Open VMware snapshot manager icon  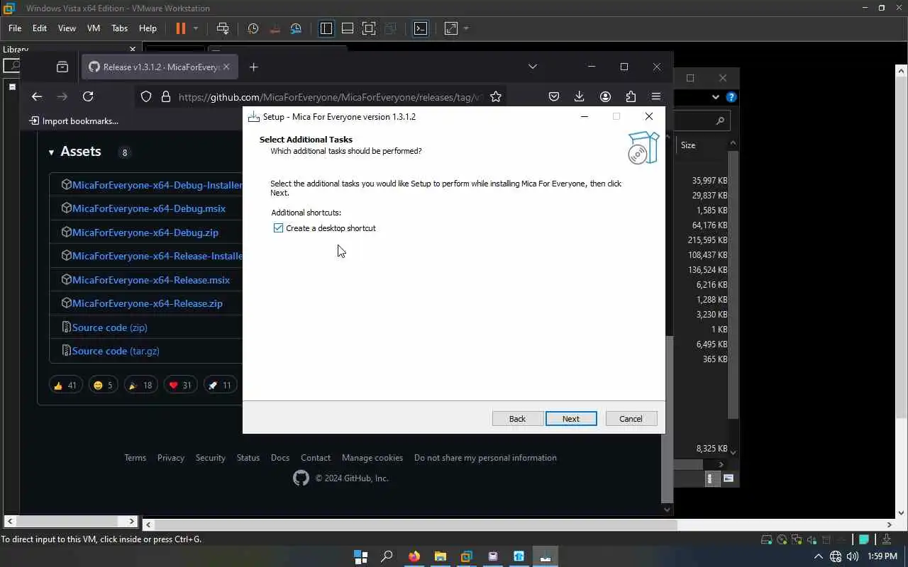coord(296,28)
